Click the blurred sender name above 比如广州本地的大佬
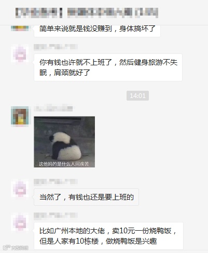 coord(56,216)
